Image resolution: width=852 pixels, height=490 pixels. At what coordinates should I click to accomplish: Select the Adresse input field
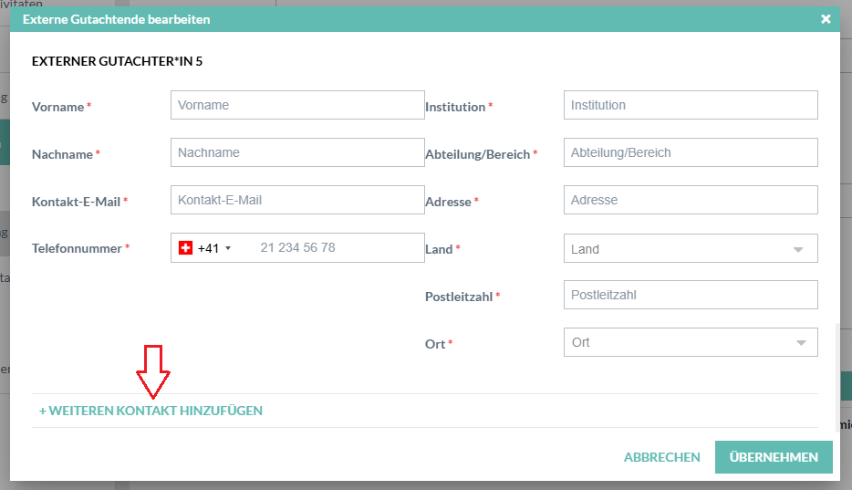tap(691, 201)
